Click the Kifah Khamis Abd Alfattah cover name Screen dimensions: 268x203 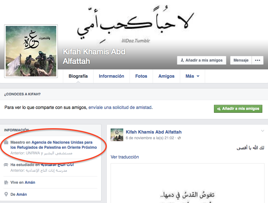tap(94, 56)
